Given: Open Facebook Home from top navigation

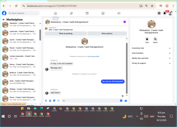Looking at the screenshot, I should pyautogui.click(x=56, y=13).
